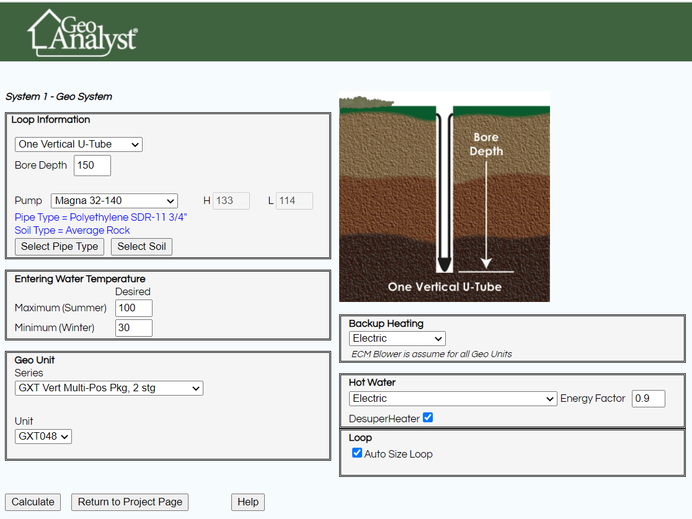Toggle the DesuperHeater checkbox
Screen dimensions: 692x519
coord(428,417)
